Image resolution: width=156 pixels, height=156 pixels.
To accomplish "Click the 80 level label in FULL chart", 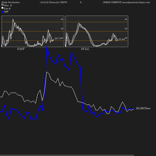I will click(126, 19).
